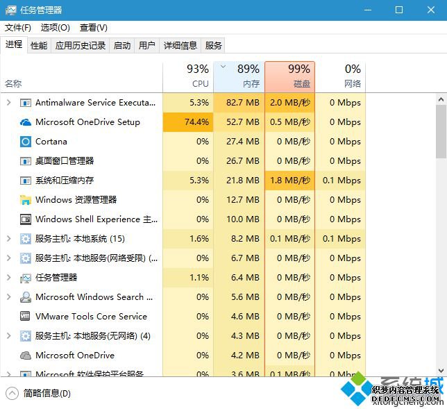Click the Microsoft OneDrive Setup cloud icon

click(26, 122)
